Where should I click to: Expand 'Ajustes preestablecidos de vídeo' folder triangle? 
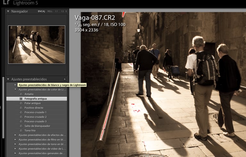click(15, 149)
